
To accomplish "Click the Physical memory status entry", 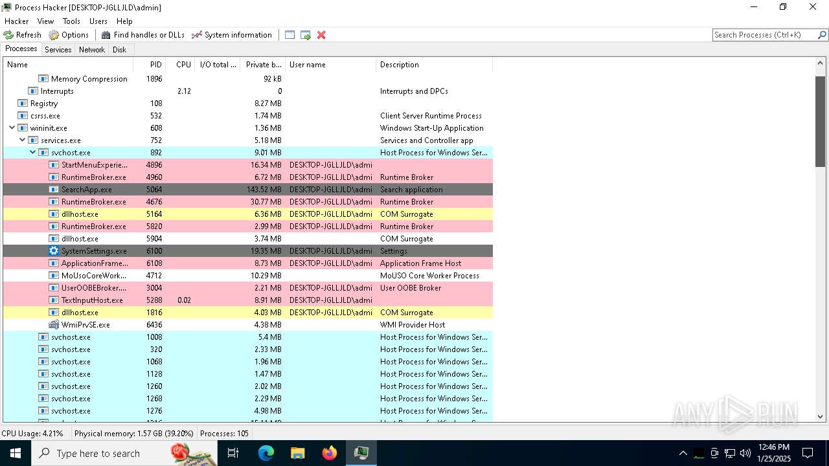I will tap(134, 434).
